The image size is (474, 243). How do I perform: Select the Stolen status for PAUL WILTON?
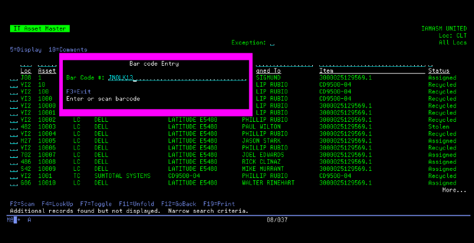click(x=437, y=127)
